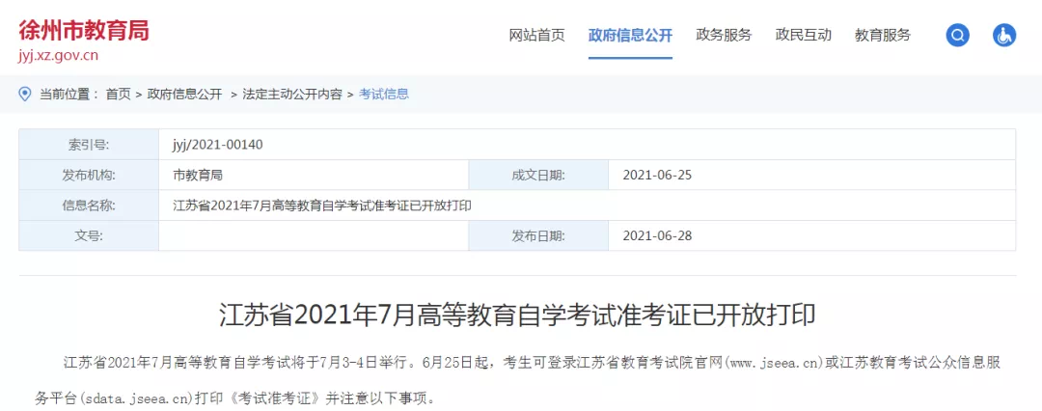
Task: Click the 徐州市教育局 site logo
Action: (x=84, y=30)
